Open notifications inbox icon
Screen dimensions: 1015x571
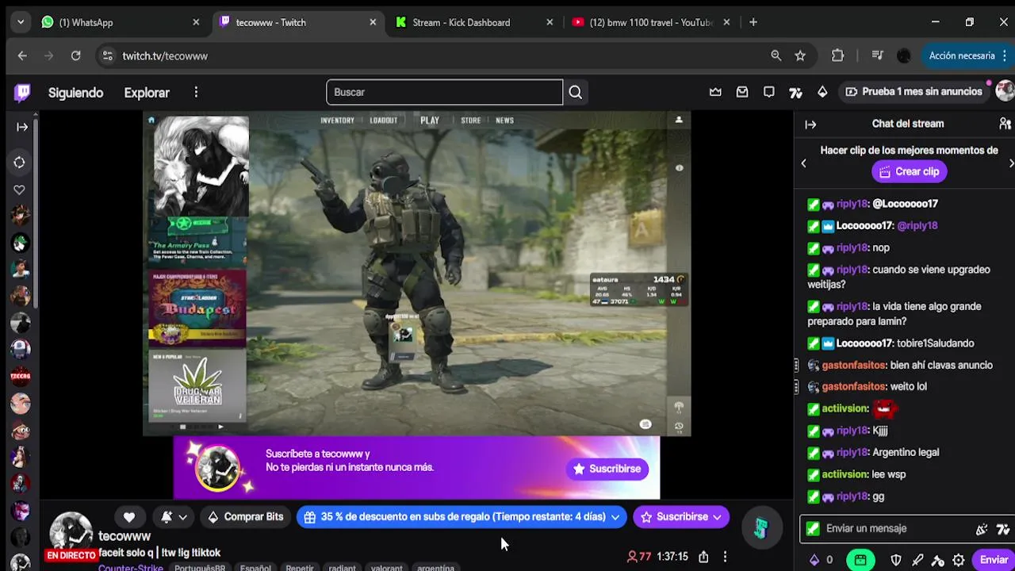[x=742, y=92]
